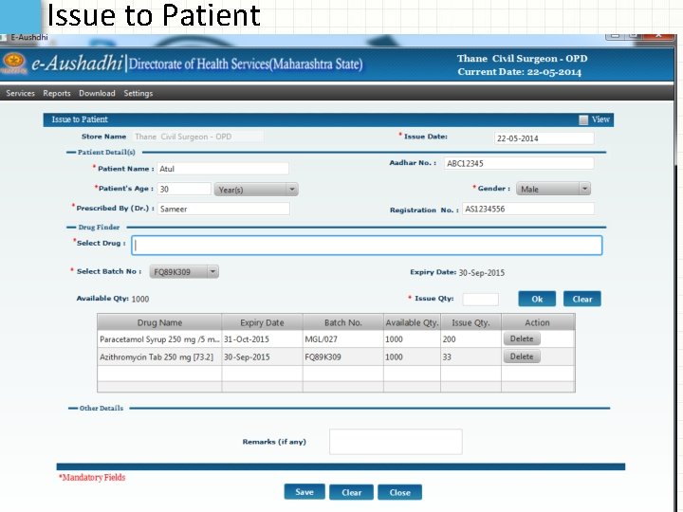The width and height of the screenshot is (683, 512).
Task: Click the bottom Close button
Action: tap(400, 492)
